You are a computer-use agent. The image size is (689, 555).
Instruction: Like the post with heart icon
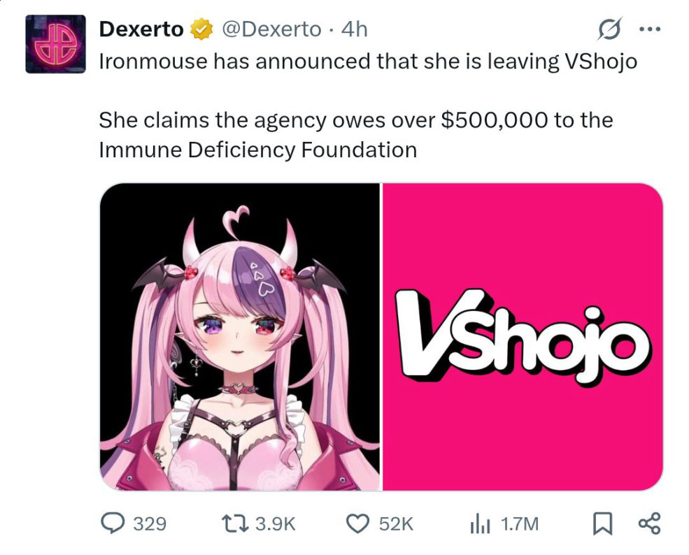click(357, 524)
